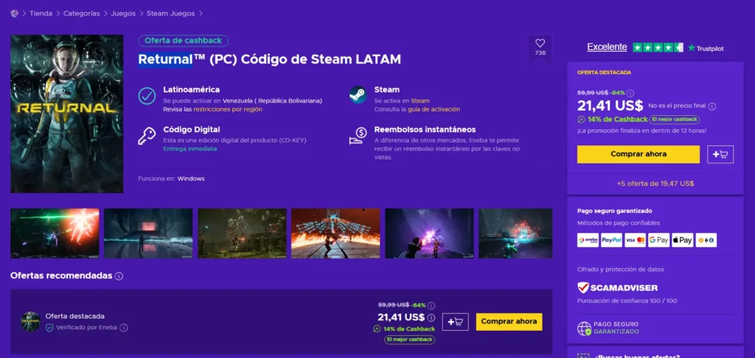Image resolution: width=755 pixels, height=358 pixels.
Task: Add featured offer to cart icon beside Comprar ahora
Action: 720,154
